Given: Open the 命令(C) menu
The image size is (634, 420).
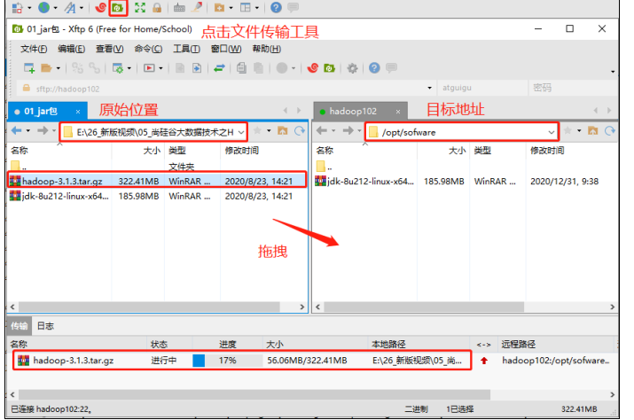Looking at the screenshot, I should 148,49.
